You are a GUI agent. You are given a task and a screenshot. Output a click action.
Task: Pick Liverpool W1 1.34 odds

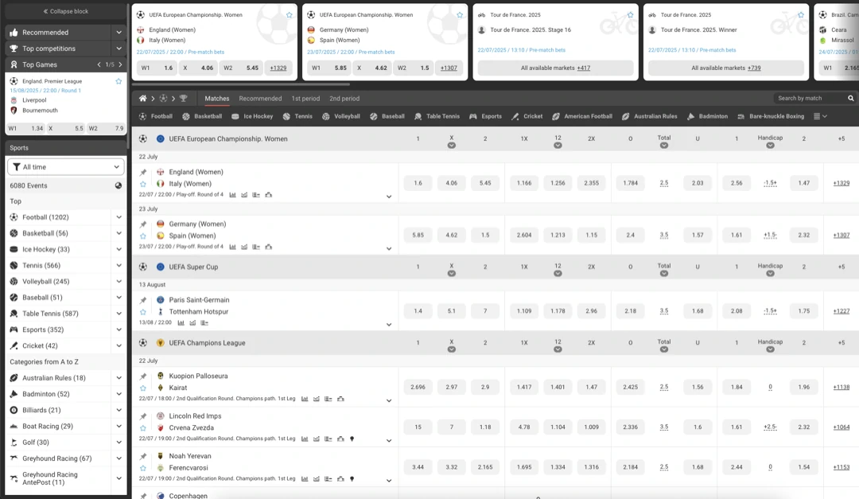pos(27,128)
